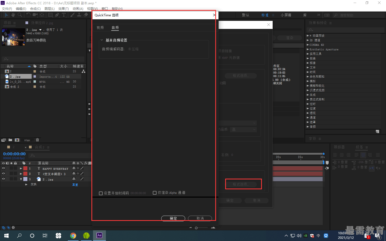Hide the HAPPY EVERYDAY layer with eye toggle
The width and height of the screenshot is (386, 241).
[x=3, y=168]
